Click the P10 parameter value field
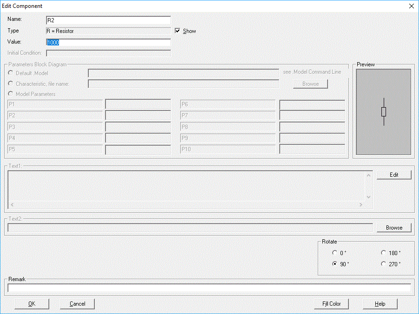This screenshot has width=419, height=314. pyautogui.click(x=312, y=149)
